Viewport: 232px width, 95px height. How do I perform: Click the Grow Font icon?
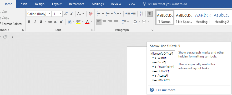[66, 14]
